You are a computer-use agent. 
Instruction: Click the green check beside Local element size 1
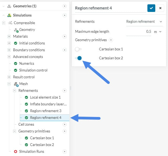tap(26, 97)
